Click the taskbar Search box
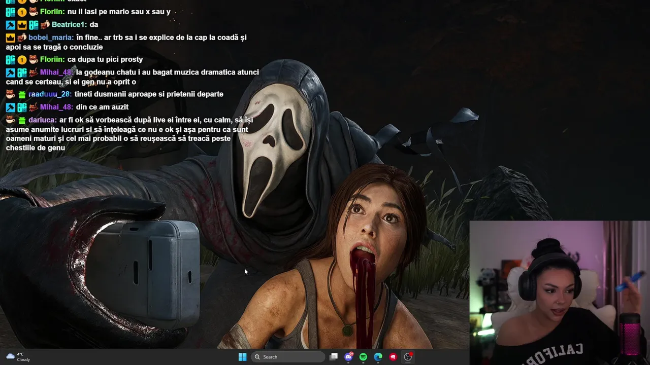The image size is (650, 365). click(288, 357)
